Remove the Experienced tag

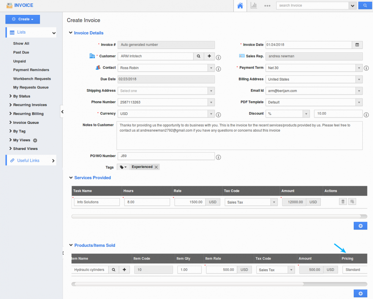[x=156, y=167]
